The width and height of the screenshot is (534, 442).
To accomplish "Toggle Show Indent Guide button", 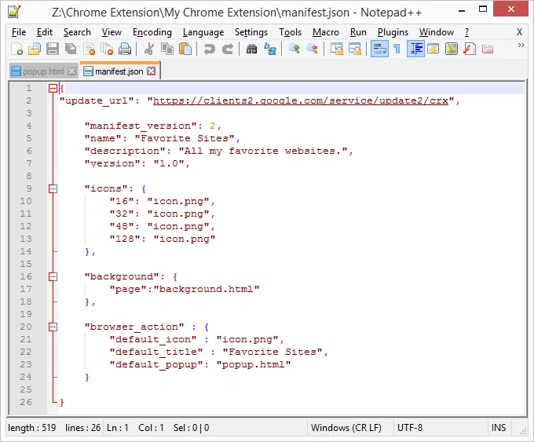I will (415, 49).
